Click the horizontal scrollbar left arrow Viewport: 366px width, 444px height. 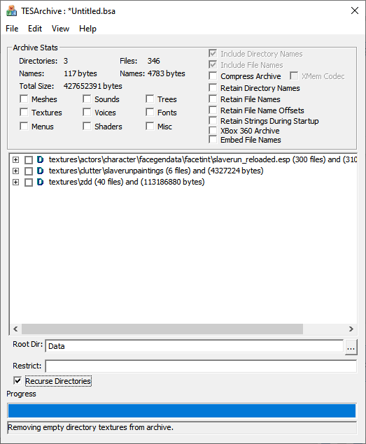tap(15, 329)
